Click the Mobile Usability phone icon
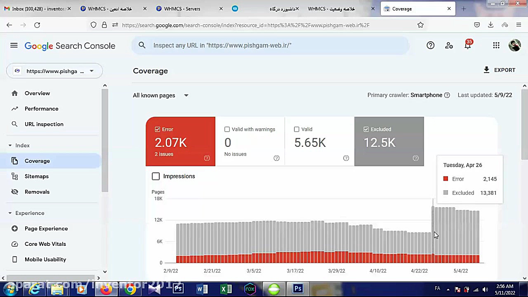528x297 pixels. click(x=15, y=259)
